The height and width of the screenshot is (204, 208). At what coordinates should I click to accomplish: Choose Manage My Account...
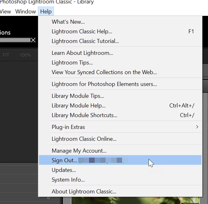click(x=120, y=151)
